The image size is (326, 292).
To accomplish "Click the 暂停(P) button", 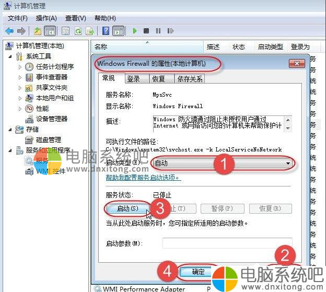I will (222, 208).
